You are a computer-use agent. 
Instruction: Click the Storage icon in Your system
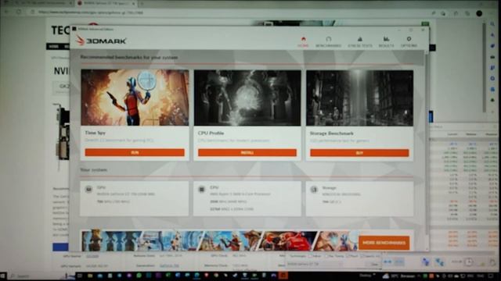click(314, 190)
